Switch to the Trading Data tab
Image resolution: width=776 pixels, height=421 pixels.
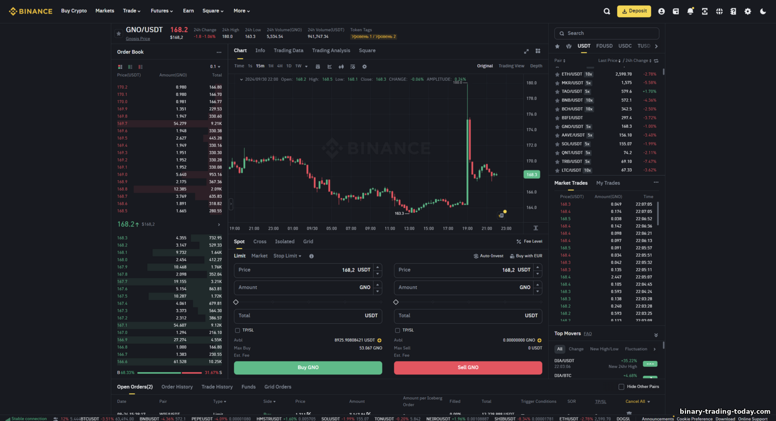[x=288, y=51]
